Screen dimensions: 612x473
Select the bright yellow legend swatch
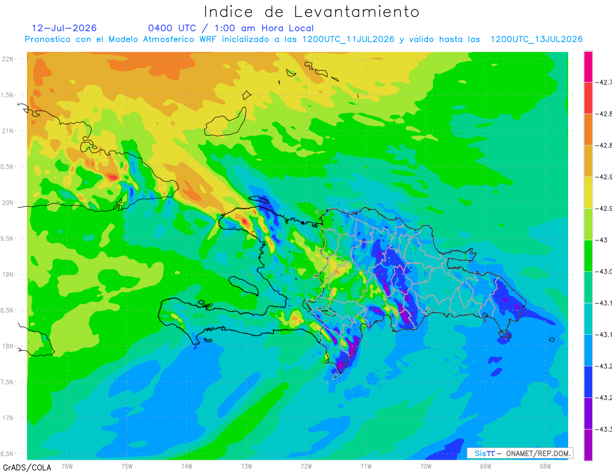click(588, 192)
